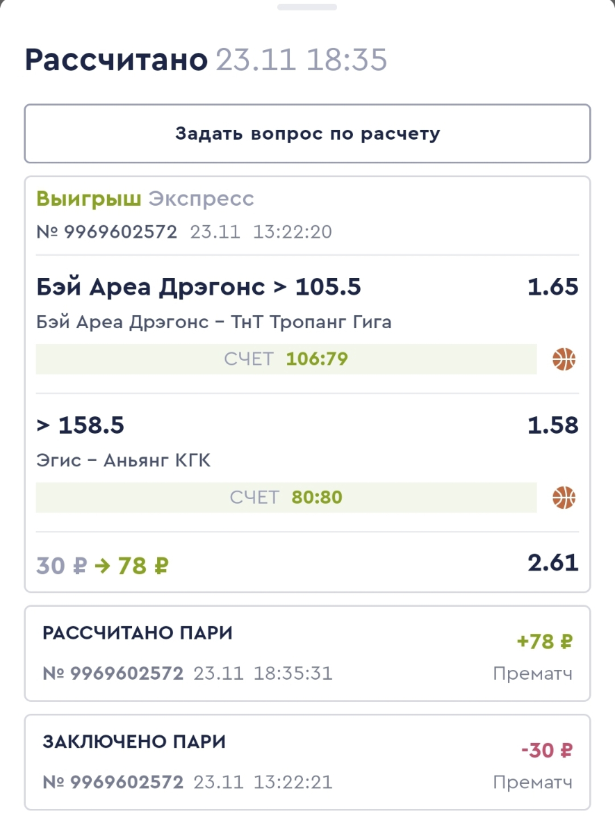Tap the basketball icon beside score 80:80
Image resolution: width=615 pixels, height=834 pixels.
[564, 498]
